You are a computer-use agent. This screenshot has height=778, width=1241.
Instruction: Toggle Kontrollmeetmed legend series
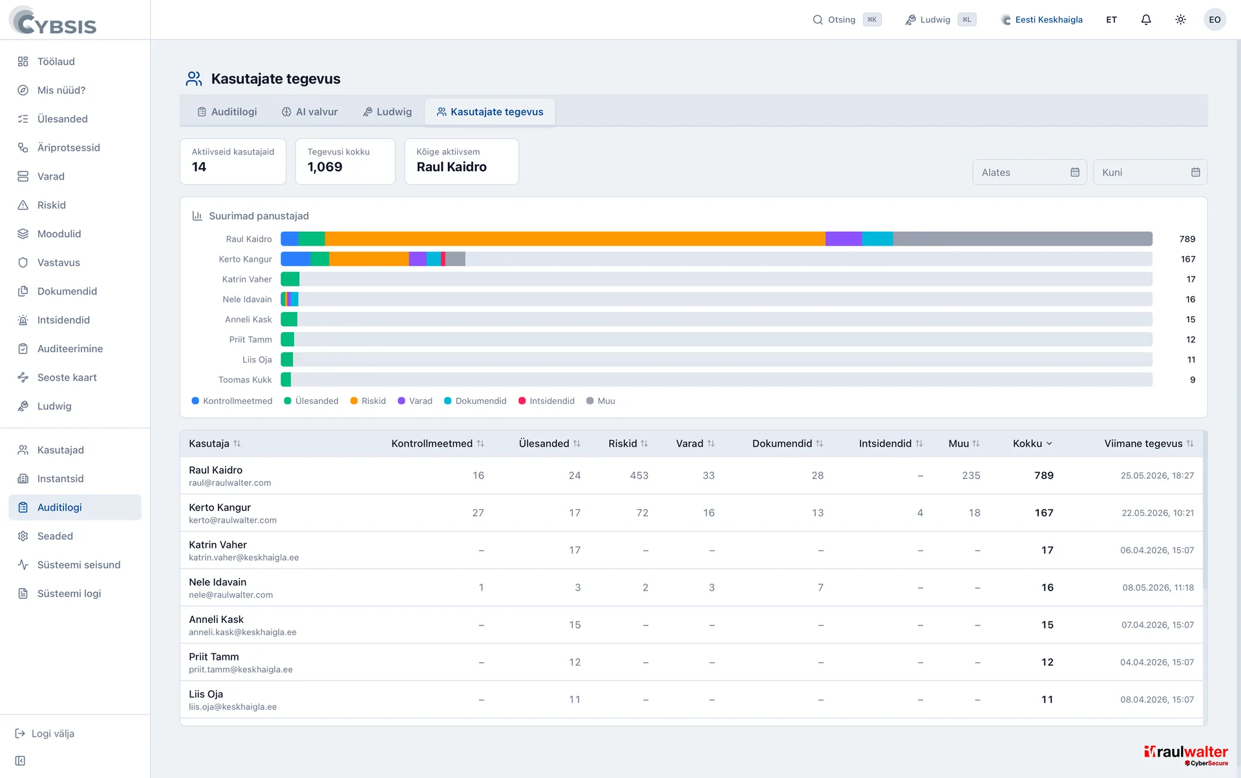(x=232, y=401)
